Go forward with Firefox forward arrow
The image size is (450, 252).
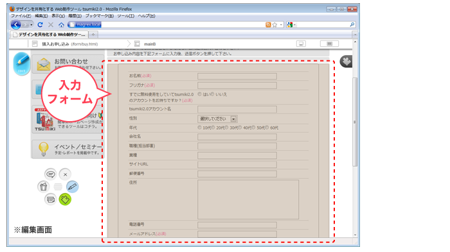point(25,24)
